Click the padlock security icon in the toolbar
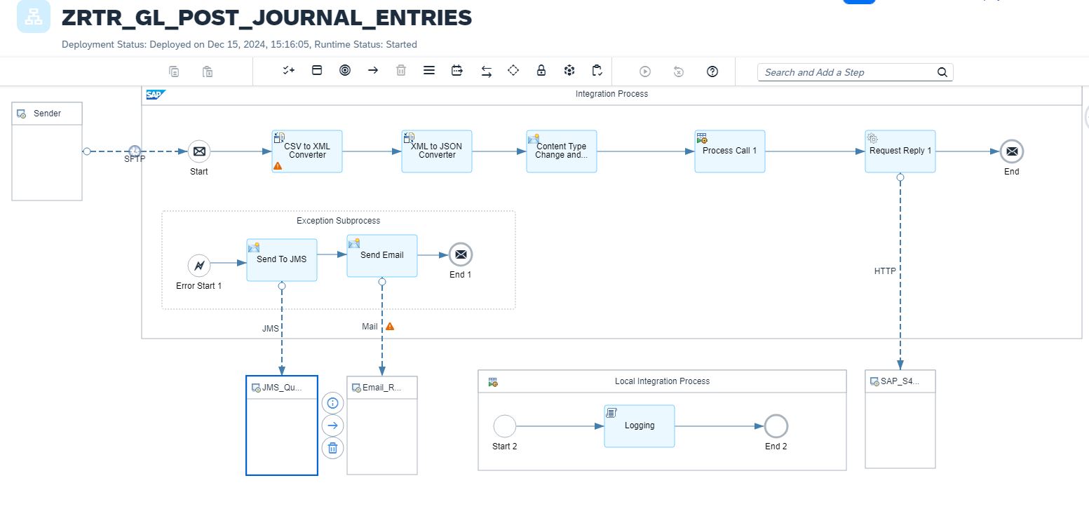The image size is (1089, 511). (541, 71)
